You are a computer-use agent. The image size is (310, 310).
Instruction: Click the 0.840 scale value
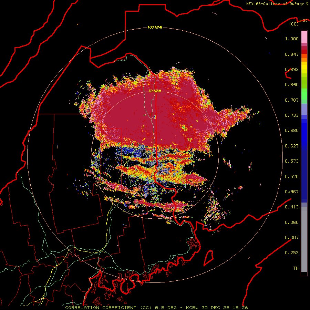pos(292,85)
